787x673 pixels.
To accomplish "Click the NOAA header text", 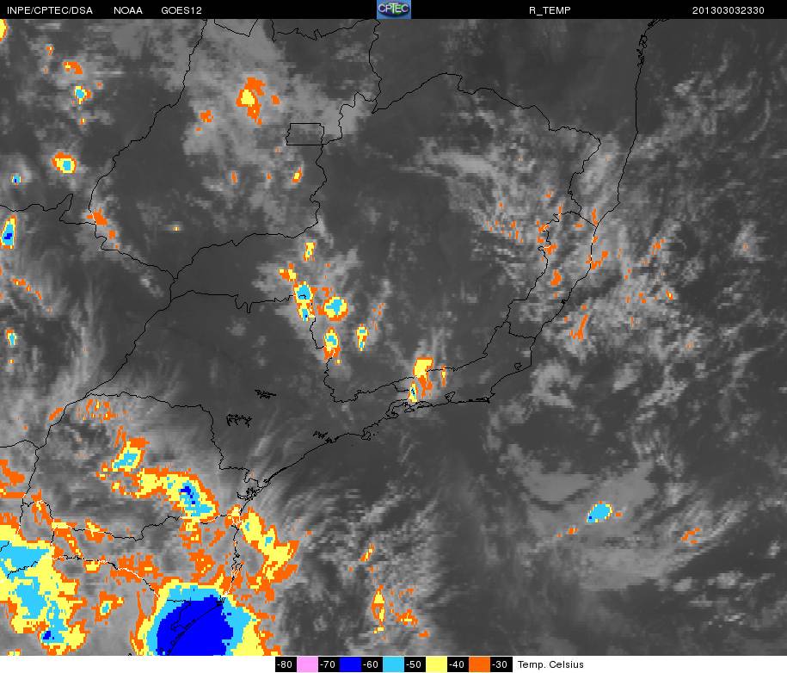I will pos(128,10).
